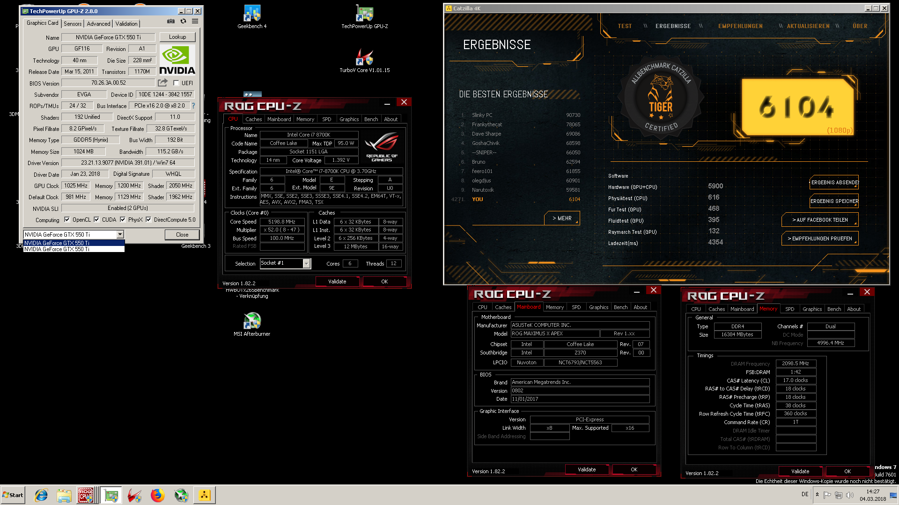Viewport: 899px width, 505px height.
Task: Open TurboV Core V1.01.15 desktop shortcut
Action: pos(364,61)
